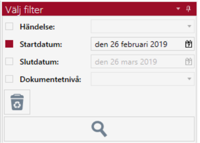Image resolution: width=200 pixels, height=143 pixels.
Task: Enable the Händelse filter checkbox
Action: pyautogui.click(x=9, y=27)
